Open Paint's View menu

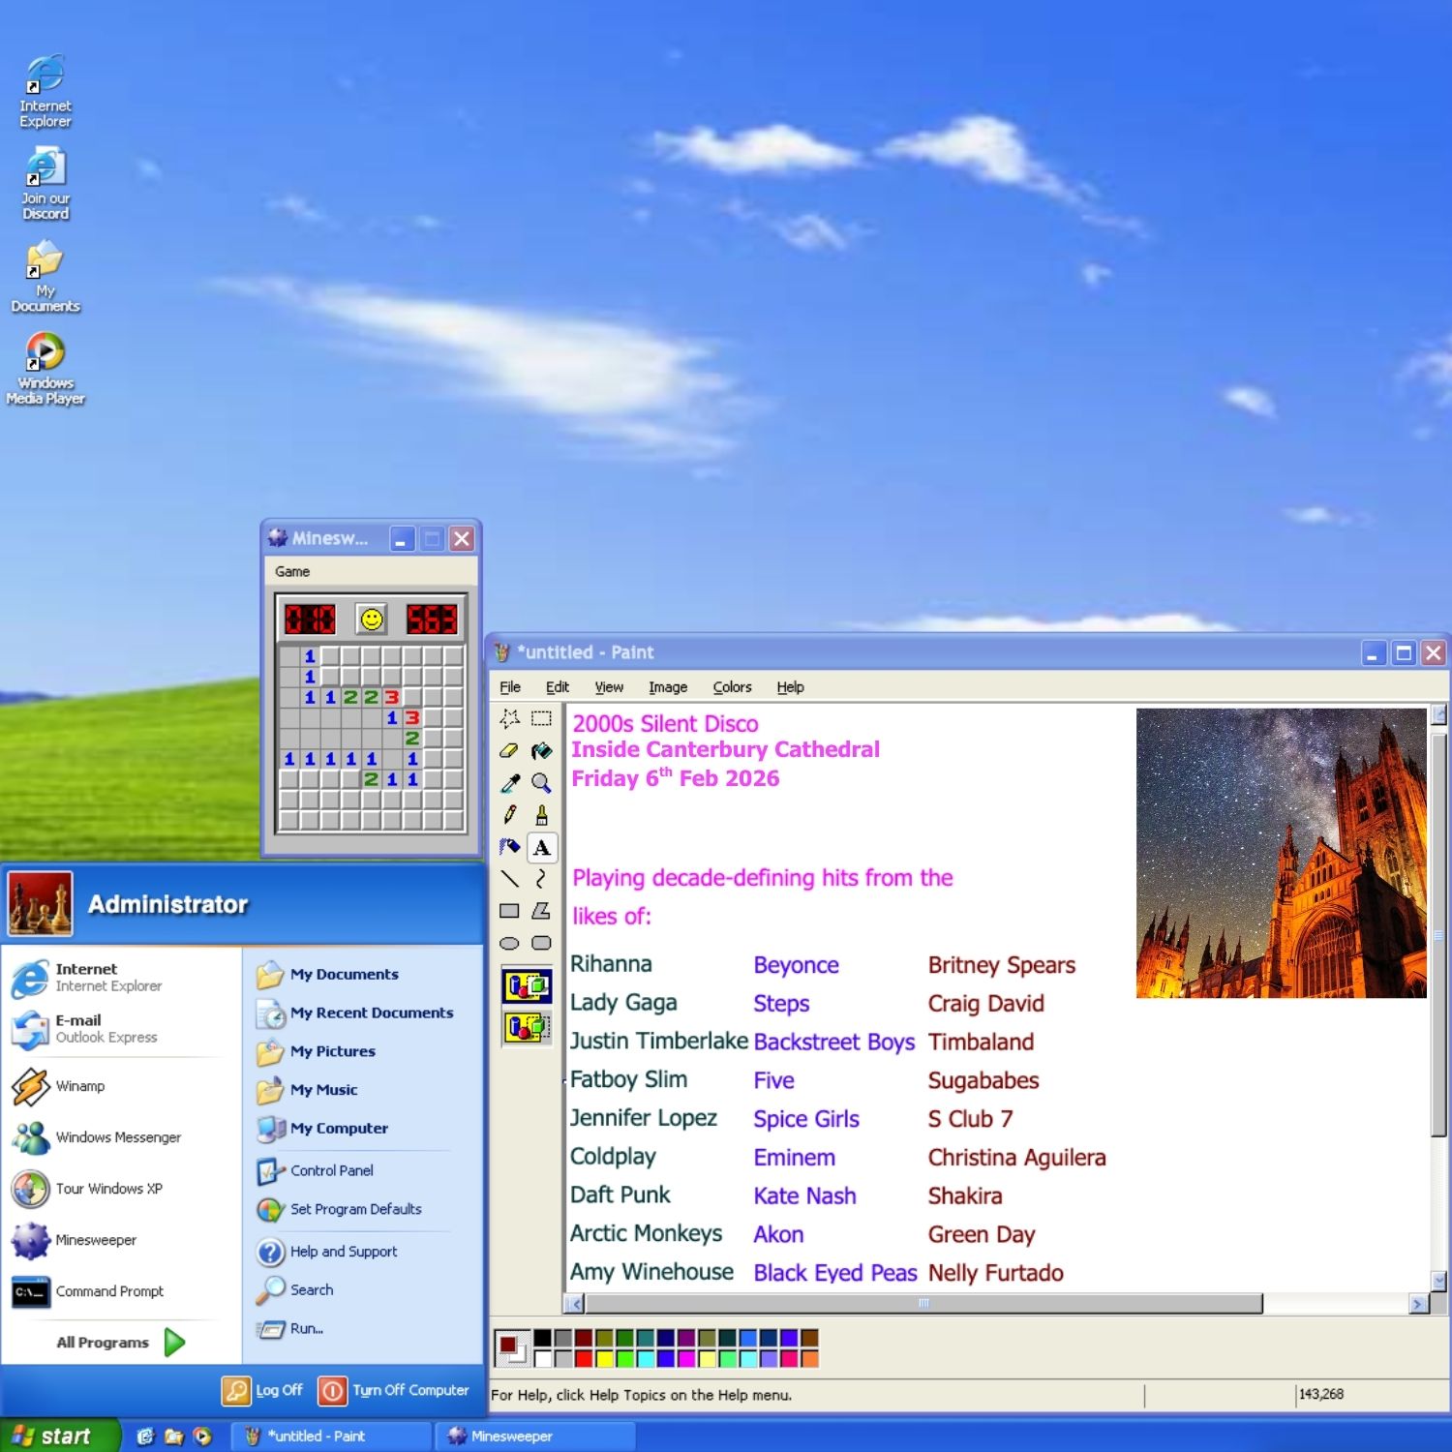[609, 687]
